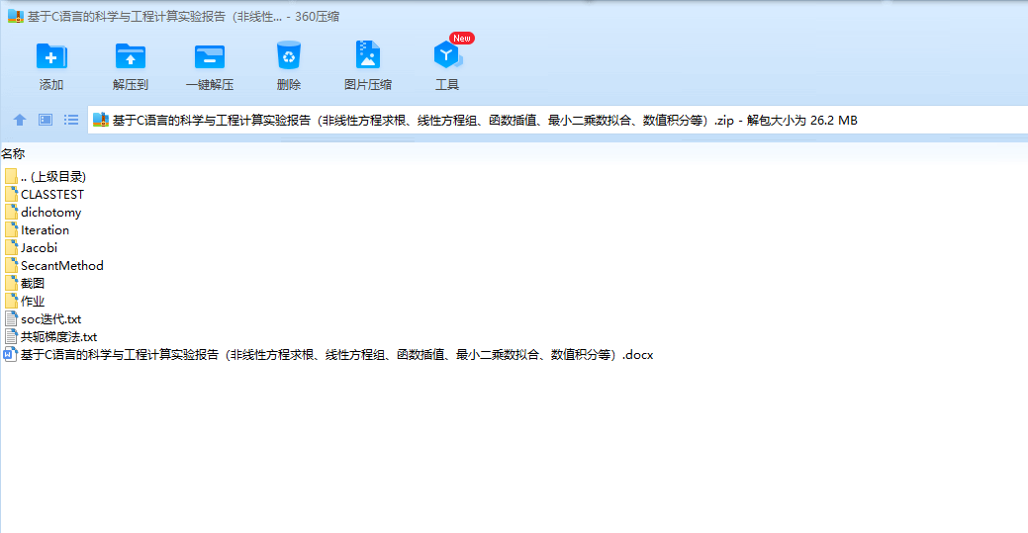Click the 添加 (Add) toolbar icon
The width and height of the screenshot is (1028, 533).
click(51, 56)
